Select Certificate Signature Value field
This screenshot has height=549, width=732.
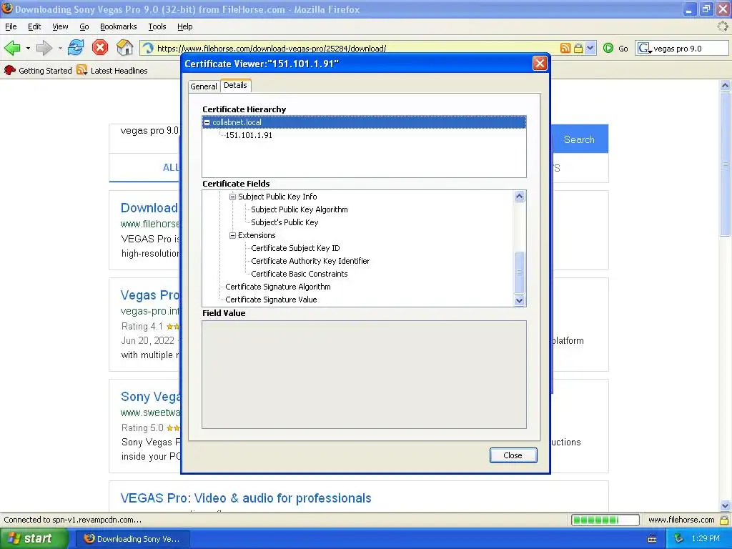pos(271,300)
